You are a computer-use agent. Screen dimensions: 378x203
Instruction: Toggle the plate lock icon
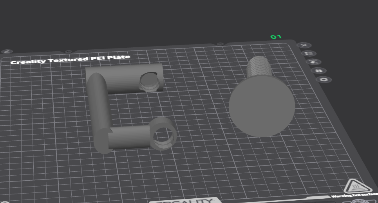(318, 70)
